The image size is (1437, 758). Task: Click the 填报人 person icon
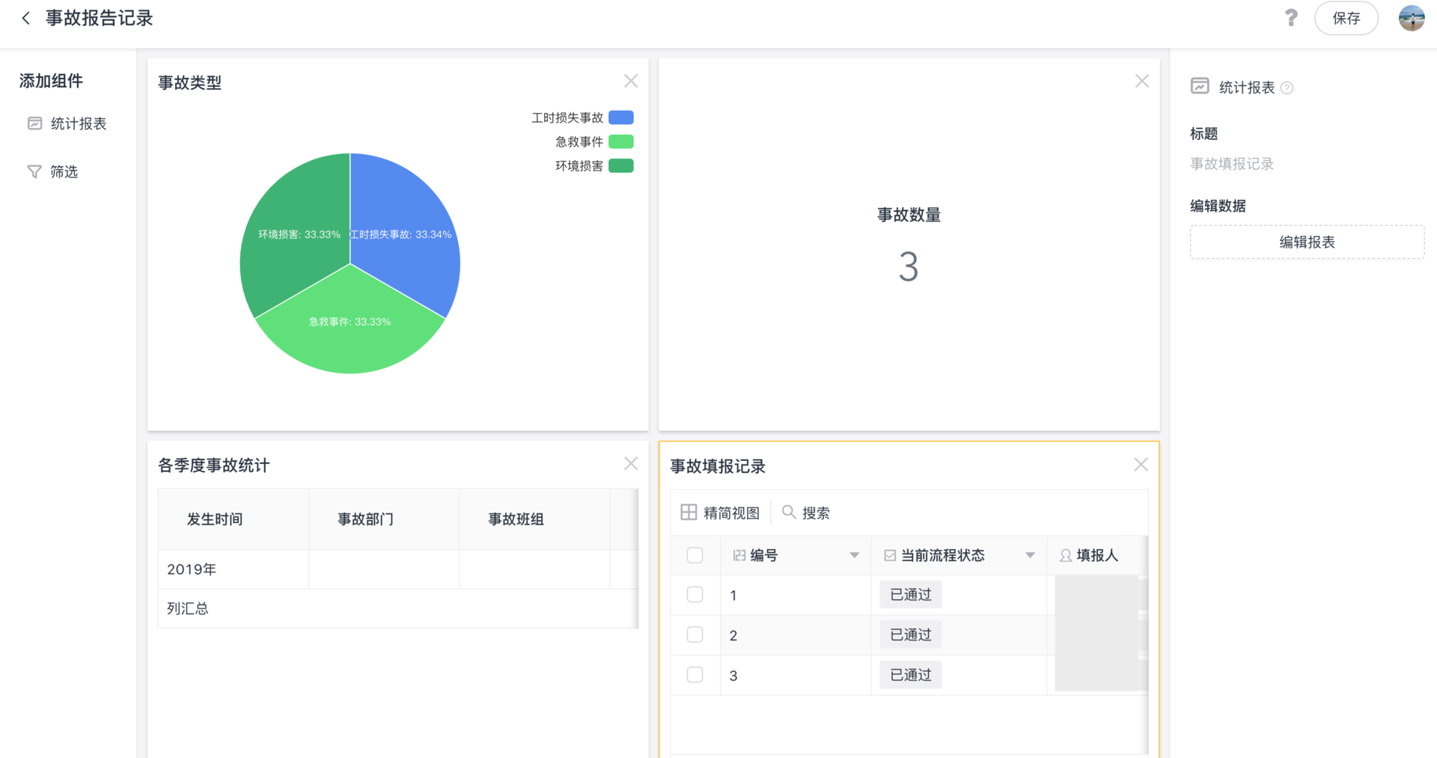click(x=1066, y=555)
